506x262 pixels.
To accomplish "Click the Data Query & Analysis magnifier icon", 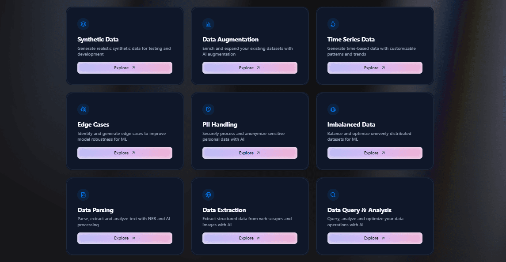I will click(x=333, y=195).
